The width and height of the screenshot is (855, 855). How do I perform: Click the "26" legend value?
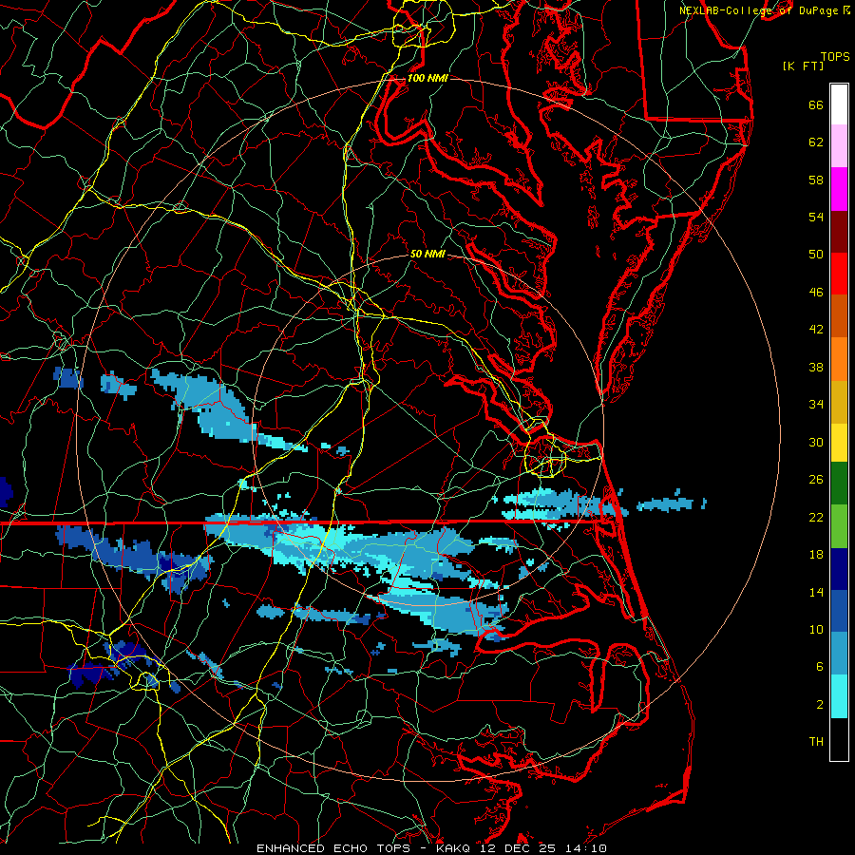(816, 480)
